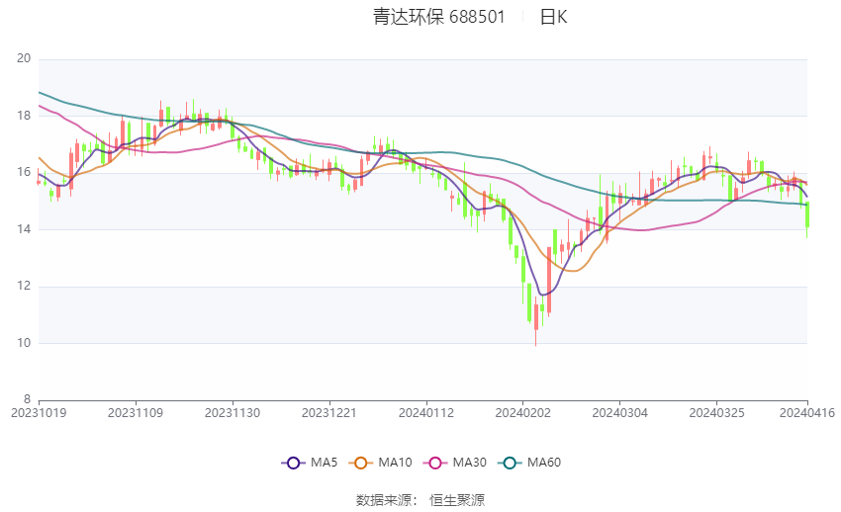
Task: Hide MA10 series via its label
Action: 396,463
